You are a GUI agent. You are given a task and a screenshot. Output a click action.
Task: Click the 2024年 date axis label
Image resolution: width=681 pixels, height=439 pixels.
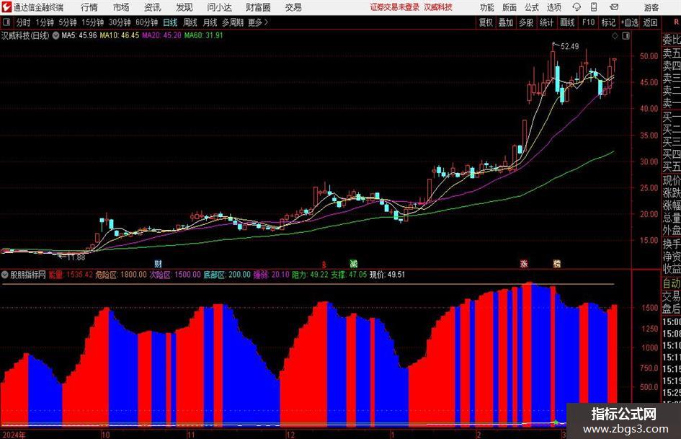tap(14, 434)
